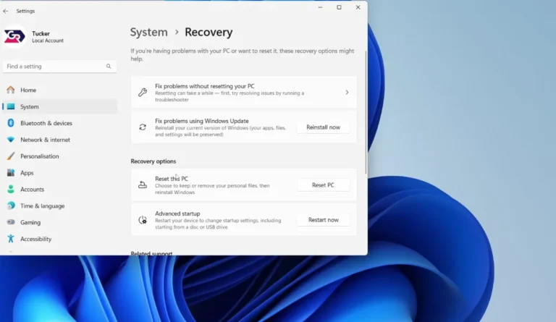Click the Settings window vertical scrollbar
556x322 pixels.
[366, 111]
